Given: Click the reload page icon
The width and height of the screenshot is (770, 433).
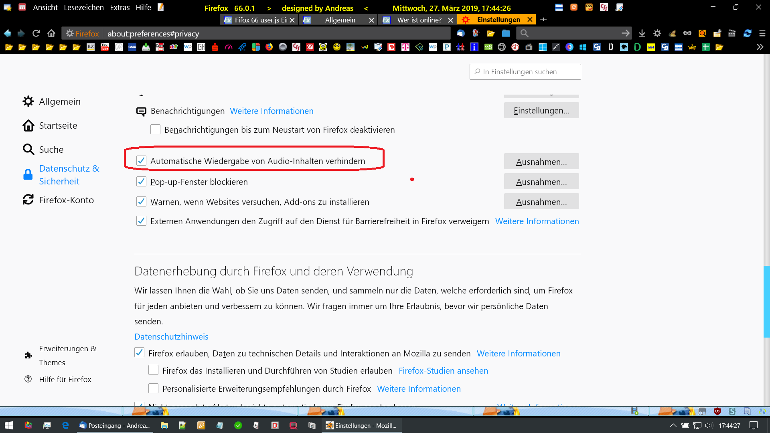Looking at the screenshot, I should click(36, 33).
